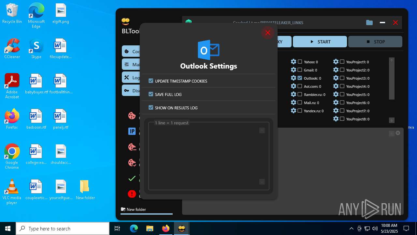Viewport: 417px width, 235px height.
Task: Enable the Rambler.ru checkbox
Action: 300,94
